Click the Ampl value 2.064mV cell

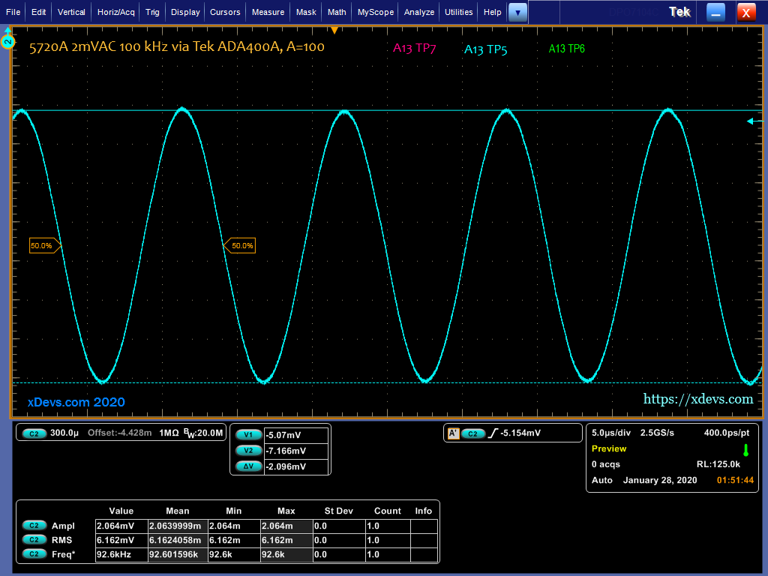(121, 526)
